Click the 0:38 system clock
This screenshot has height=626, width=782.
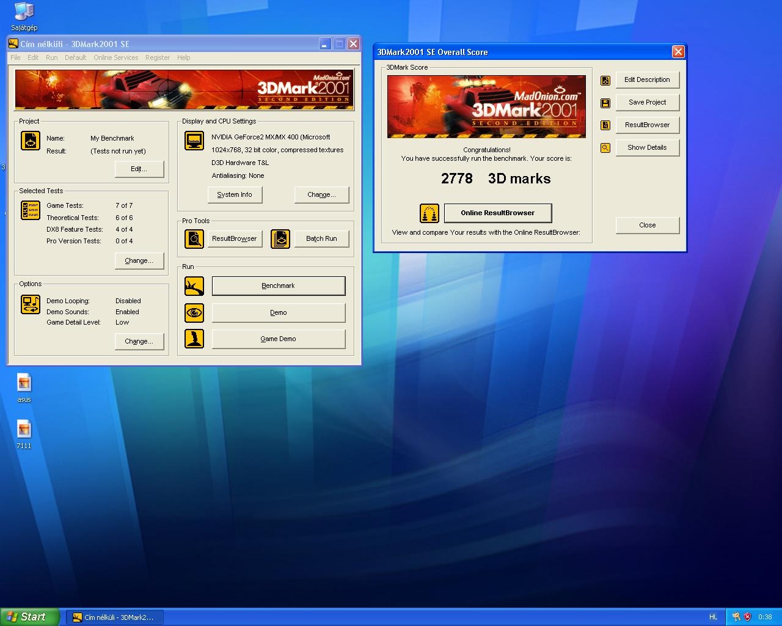click(x=765, y=617)
